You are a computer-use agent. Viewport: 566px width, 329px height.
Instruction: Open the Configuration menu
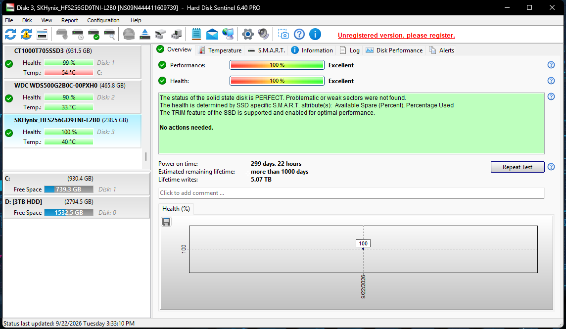103,20
